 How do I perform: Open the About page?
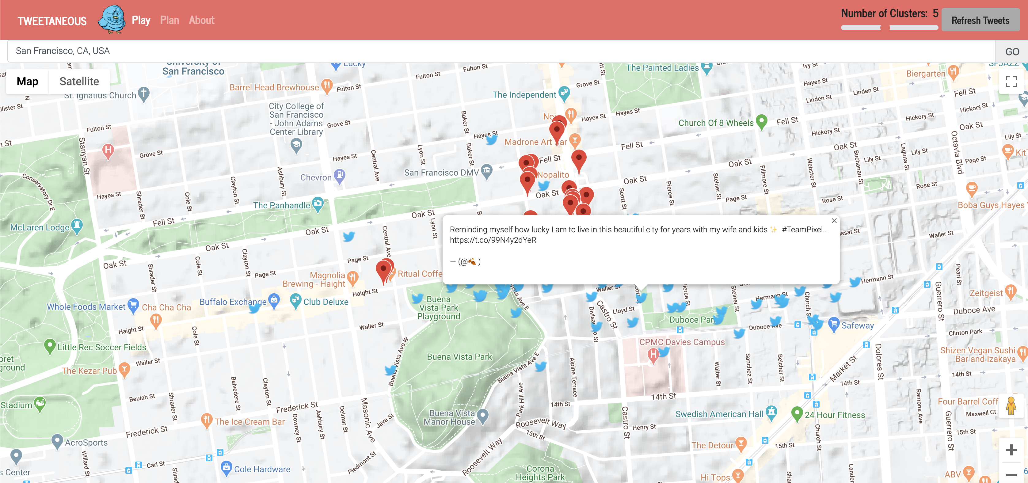(x=202, y=20)
